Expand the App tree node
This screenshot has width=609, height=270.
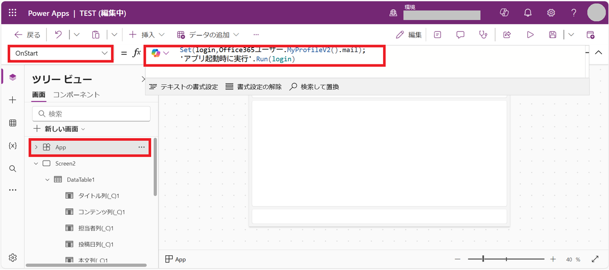(36, 147)
